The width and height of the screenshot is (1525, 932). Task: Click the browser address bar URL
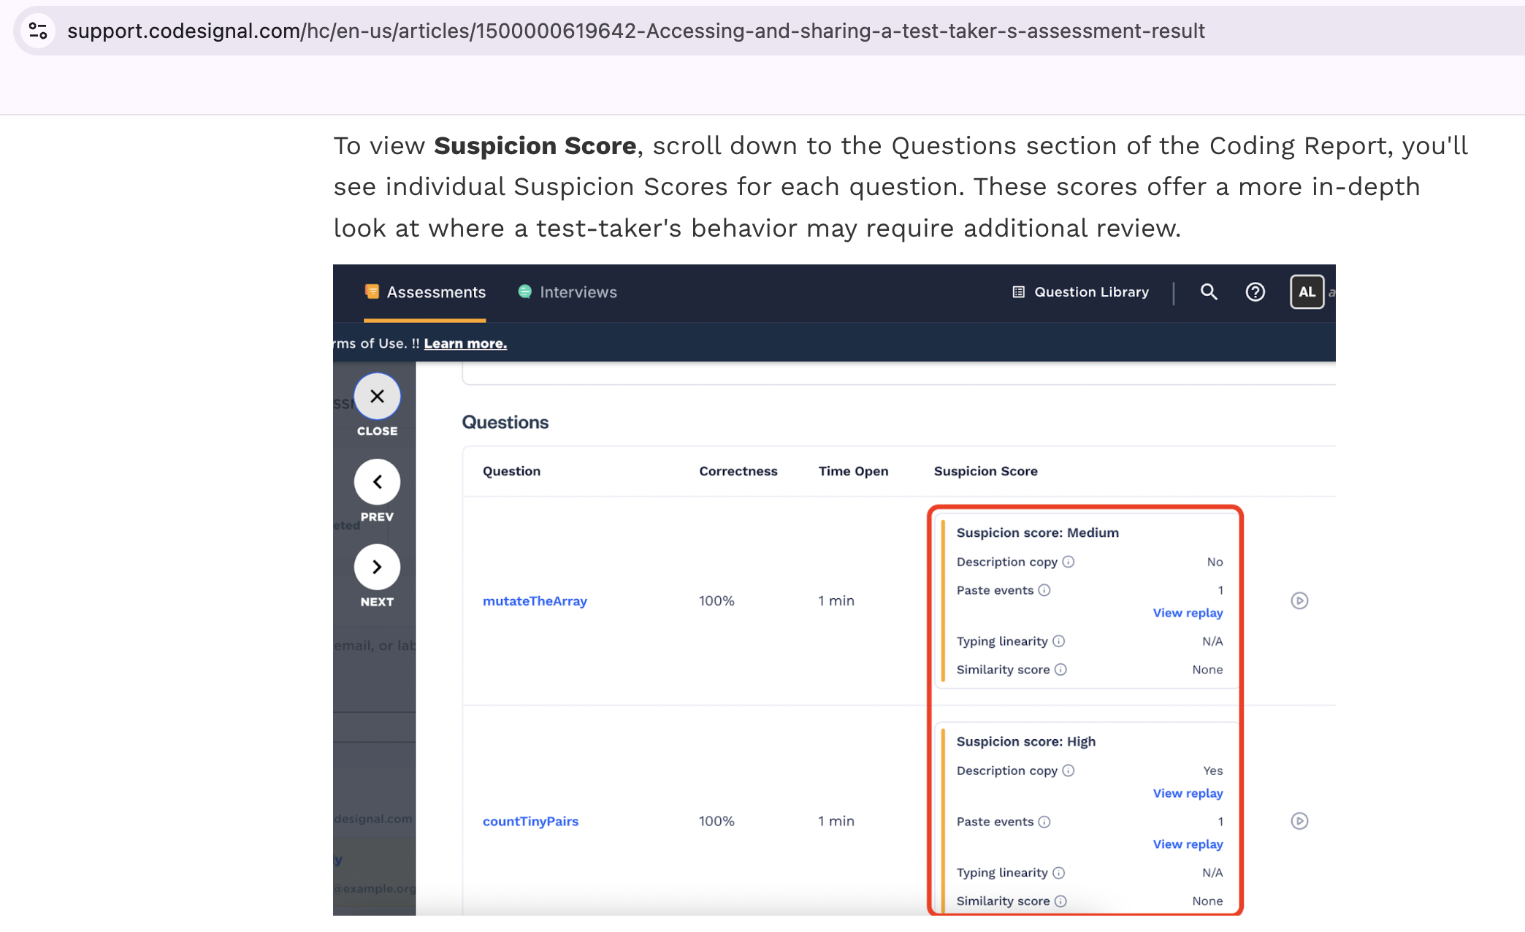click(x=635, y=31)
